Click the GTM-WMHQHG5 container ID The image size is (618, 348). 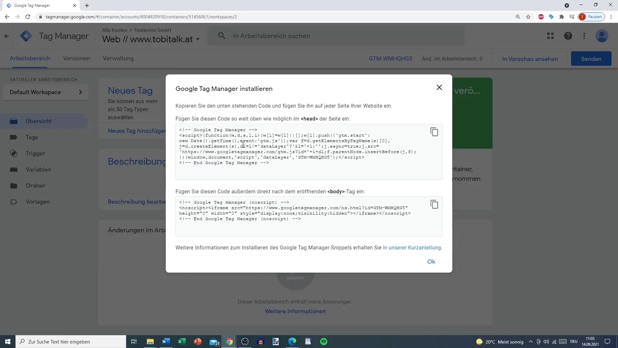(390, 59)
